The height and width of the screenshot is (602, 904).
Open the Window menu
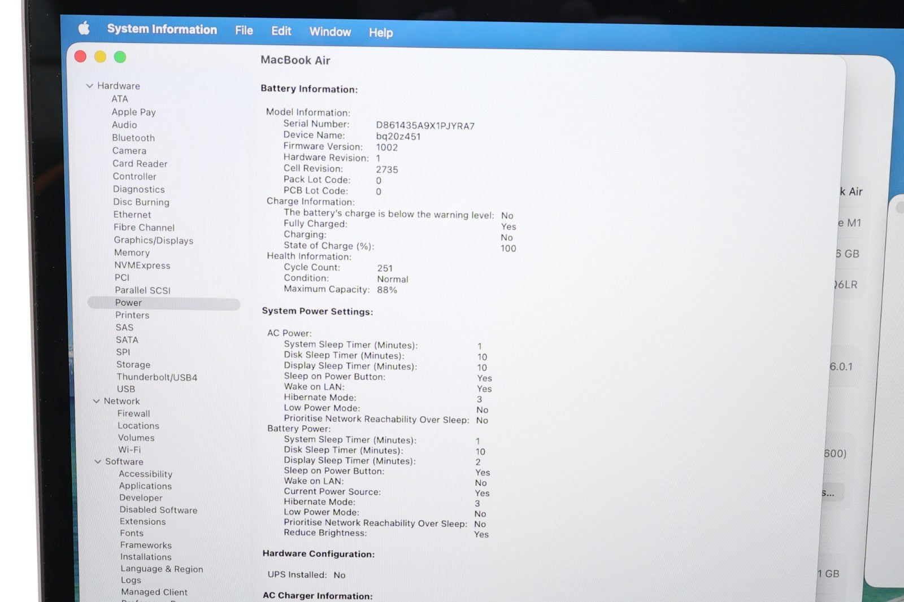[330, 32]
